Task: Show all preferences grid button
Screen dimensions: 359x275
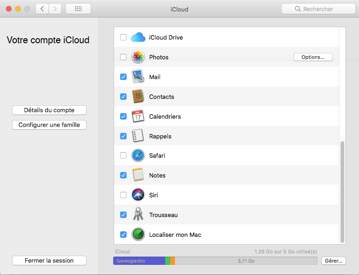Action: [x=78, y=9]
